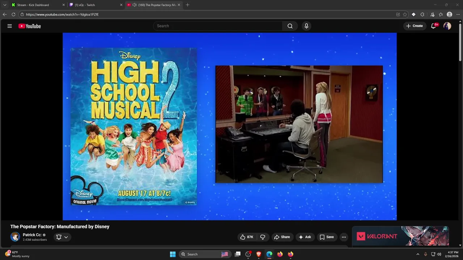463x260 pixels.
Task: Expand the tab search dropdown arrow
Action: click(x=5, y=5)
